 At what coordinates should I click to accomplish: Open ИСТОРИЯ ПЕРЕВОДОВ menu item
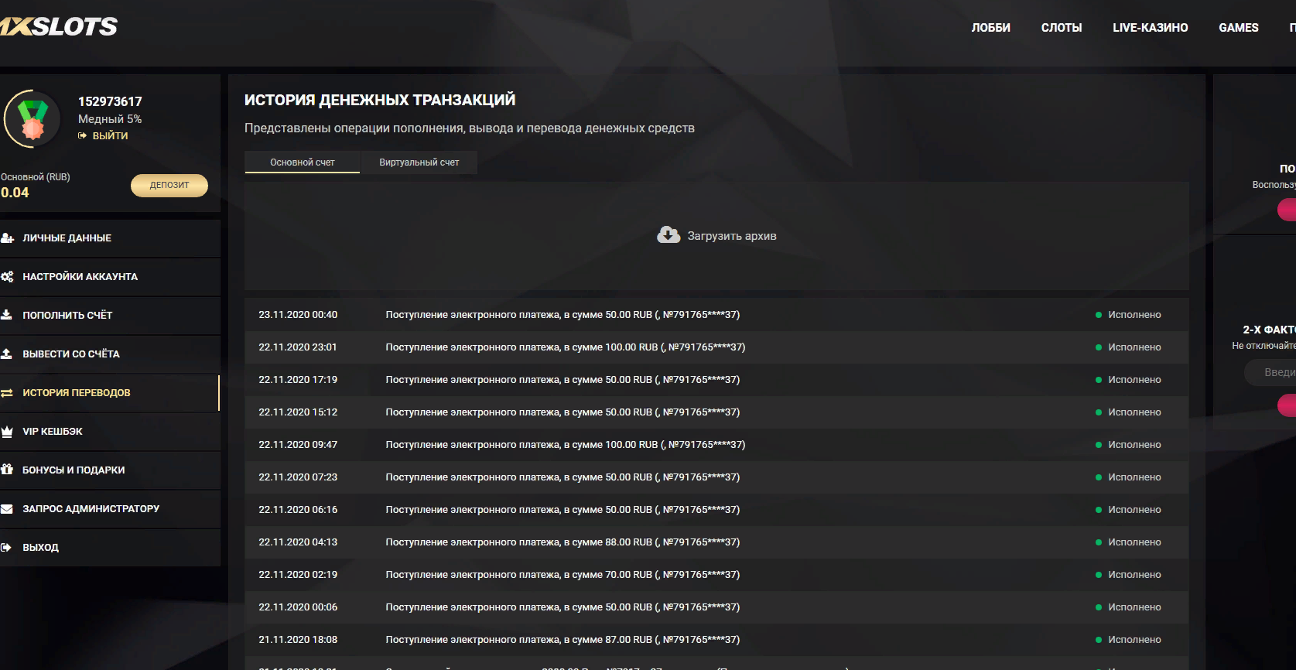pyautogui.click(x=110, y=393)
